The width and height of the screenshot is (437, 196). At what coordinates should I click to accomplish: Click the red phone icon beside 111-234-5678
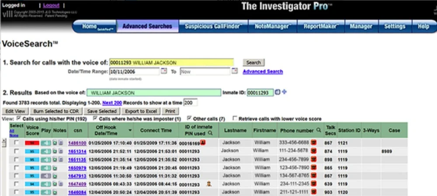pyautogui.click(x=314, y=151)
